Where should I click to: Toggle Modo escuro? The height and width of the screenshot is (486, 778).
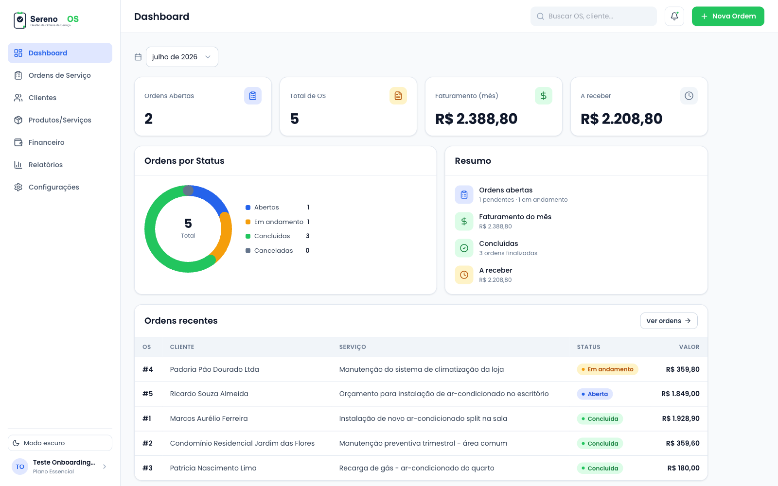click(x=60, y=443)
